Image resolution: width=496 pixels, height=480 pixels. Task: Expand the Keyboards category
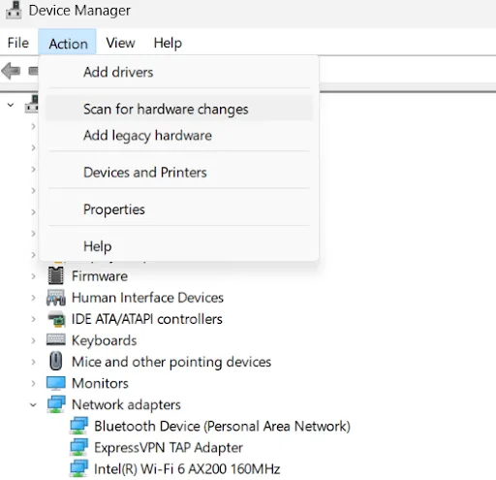pyautogui.click(x=33, y=340)
